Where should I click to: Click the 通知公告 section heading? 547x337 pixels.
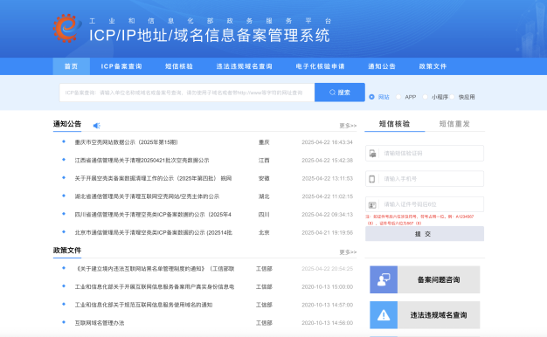point(67,124)
